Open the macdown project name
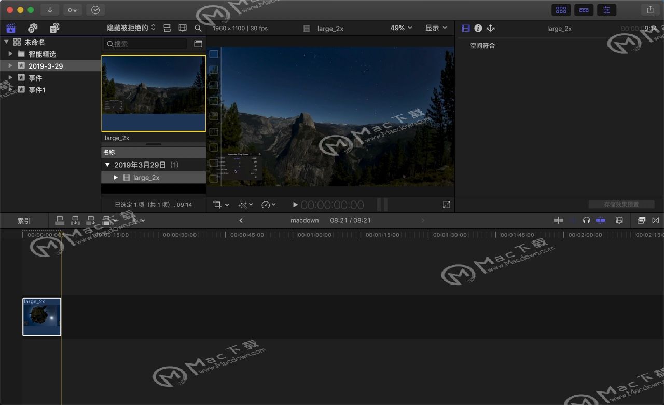The width and height of the screenshot is (664, 405). click(x=305, y=220)
